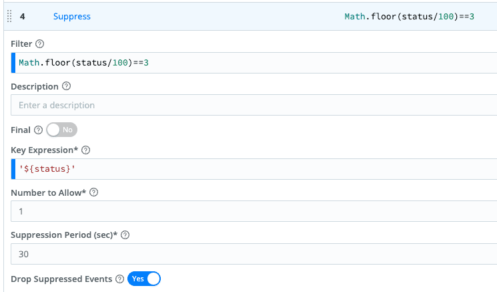View help for Suppression Period (sec)

125,235
